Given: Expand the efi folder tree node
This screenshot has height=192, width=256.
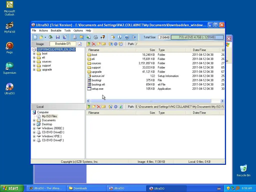Looking at the screenshot, I should point(34,58).
